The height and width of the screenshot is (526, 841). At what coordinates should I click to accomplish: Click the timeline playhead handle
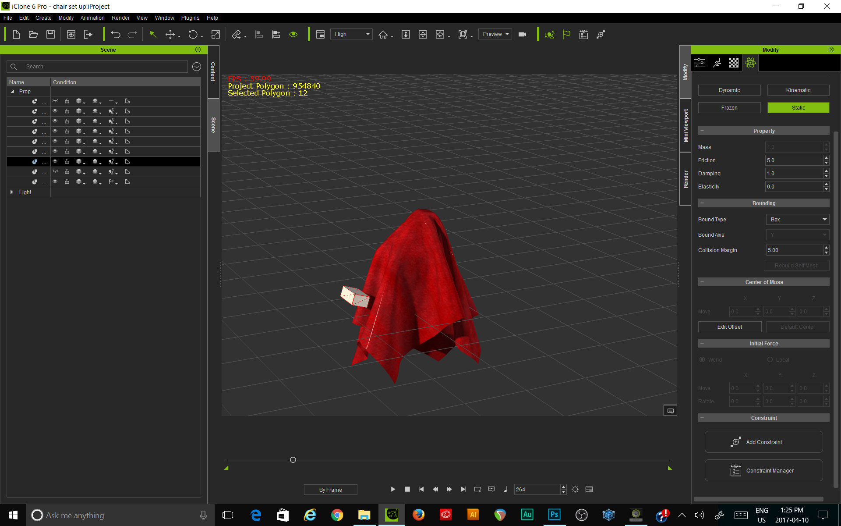coord(293,460)
